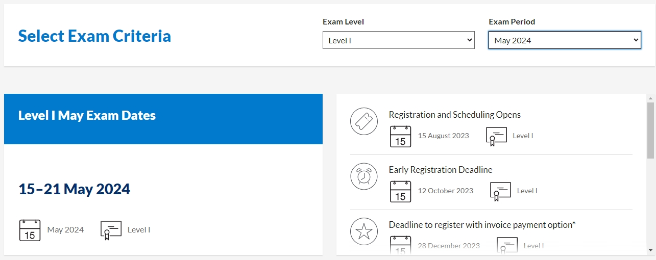Click the 15–21 May 2024 date heading
The width and height of the screenshot is (656, 260).
(x=74, y=189)
